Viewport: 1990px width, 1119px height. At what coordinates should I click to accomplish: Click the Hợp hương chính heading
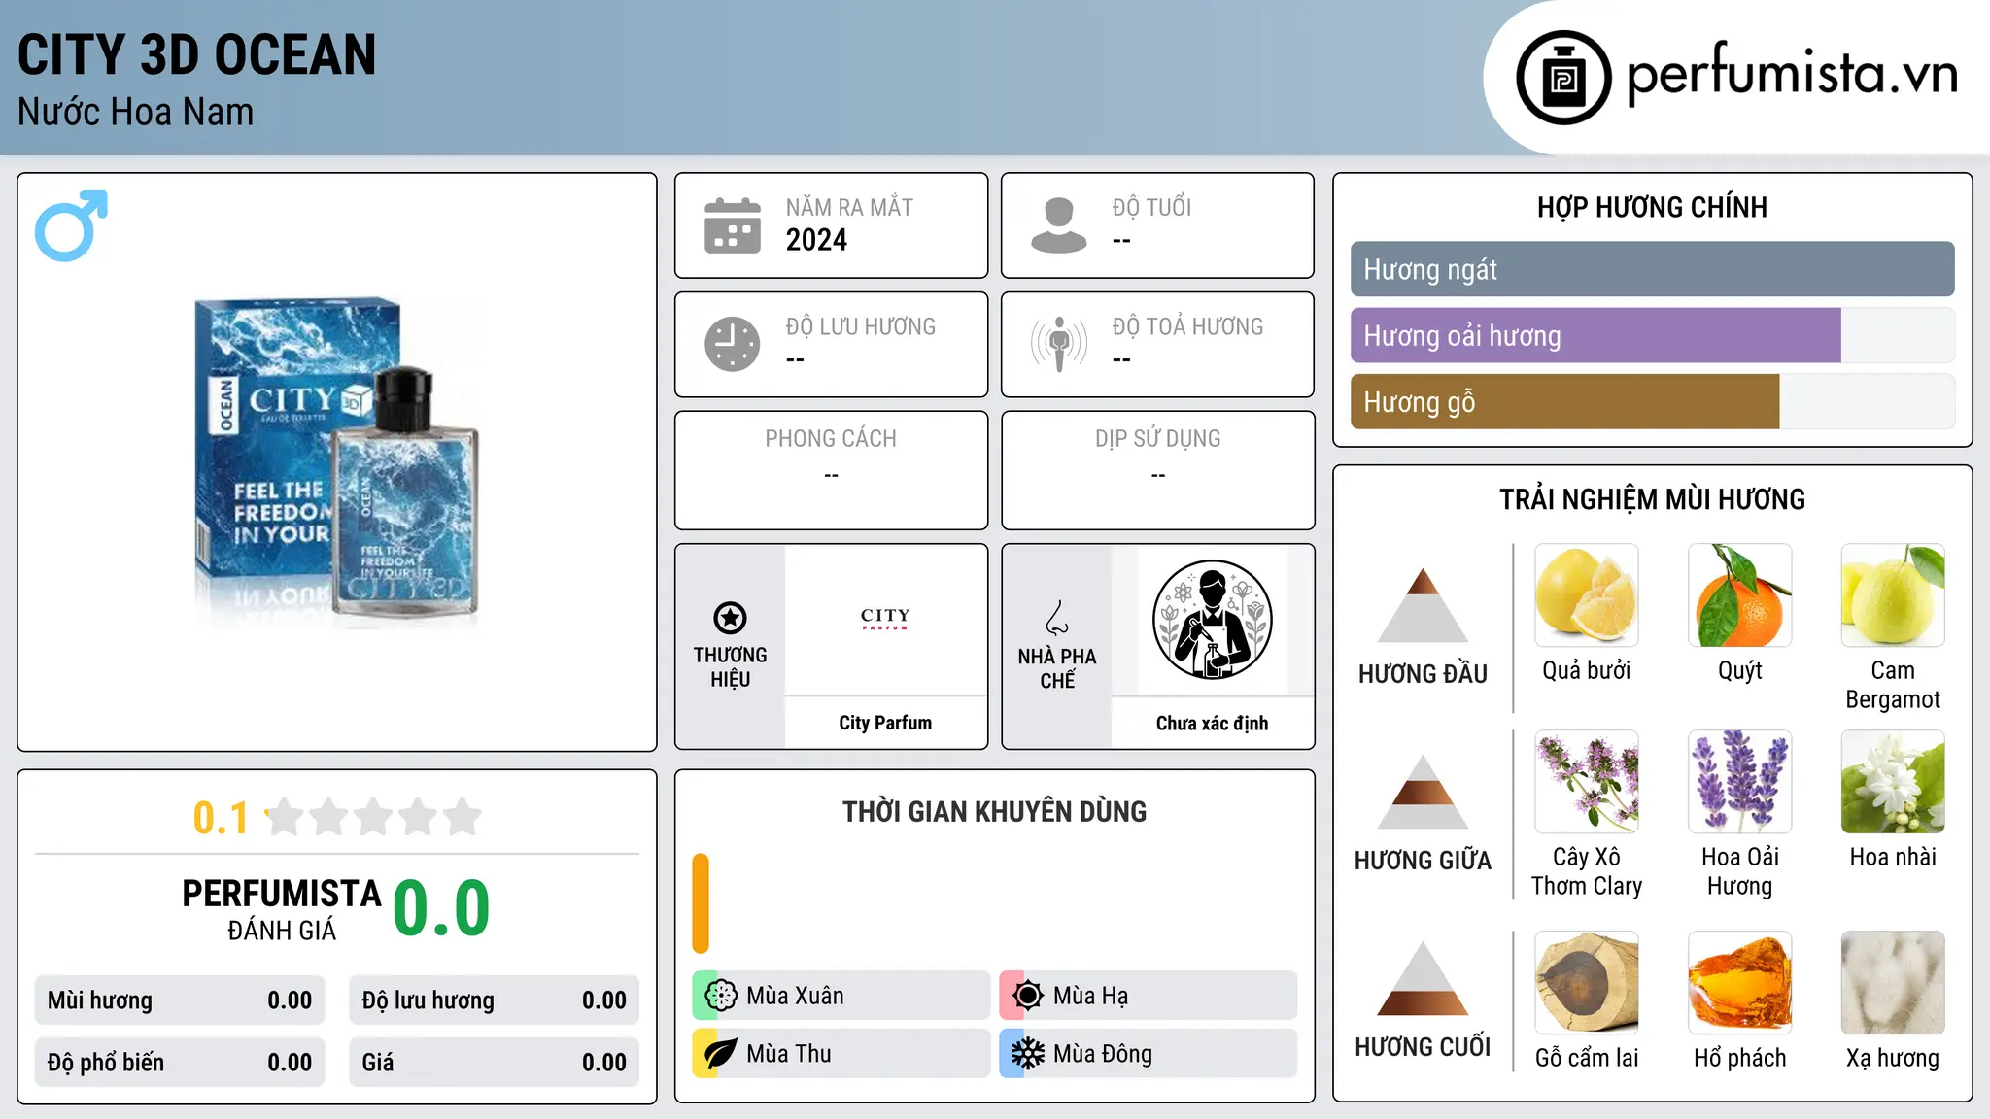click(x=1652, y=207)
